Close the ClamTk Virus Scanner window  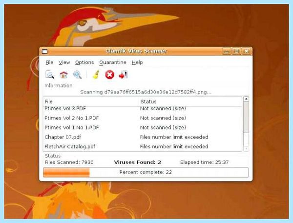[247, 51]
